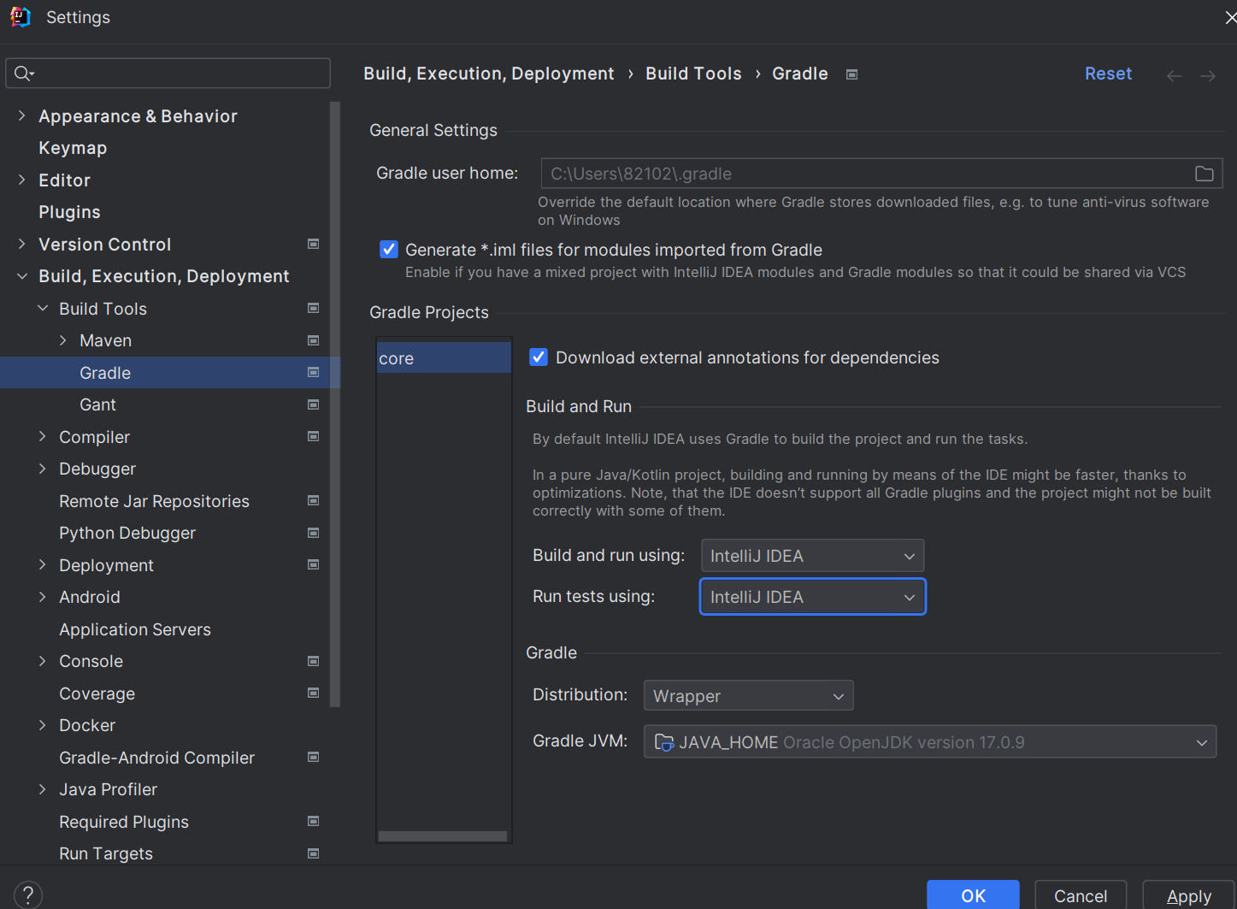
Task: Expand Debugger node
Action: [43, 469]
